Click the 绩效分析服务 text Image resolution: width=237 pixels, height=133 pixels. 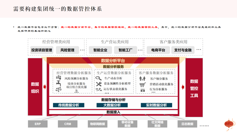tap(76, 84)
